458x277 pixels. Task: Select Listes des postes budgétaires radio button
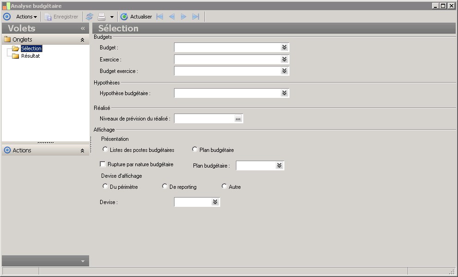pyautogui.click(x=105, y=150)
